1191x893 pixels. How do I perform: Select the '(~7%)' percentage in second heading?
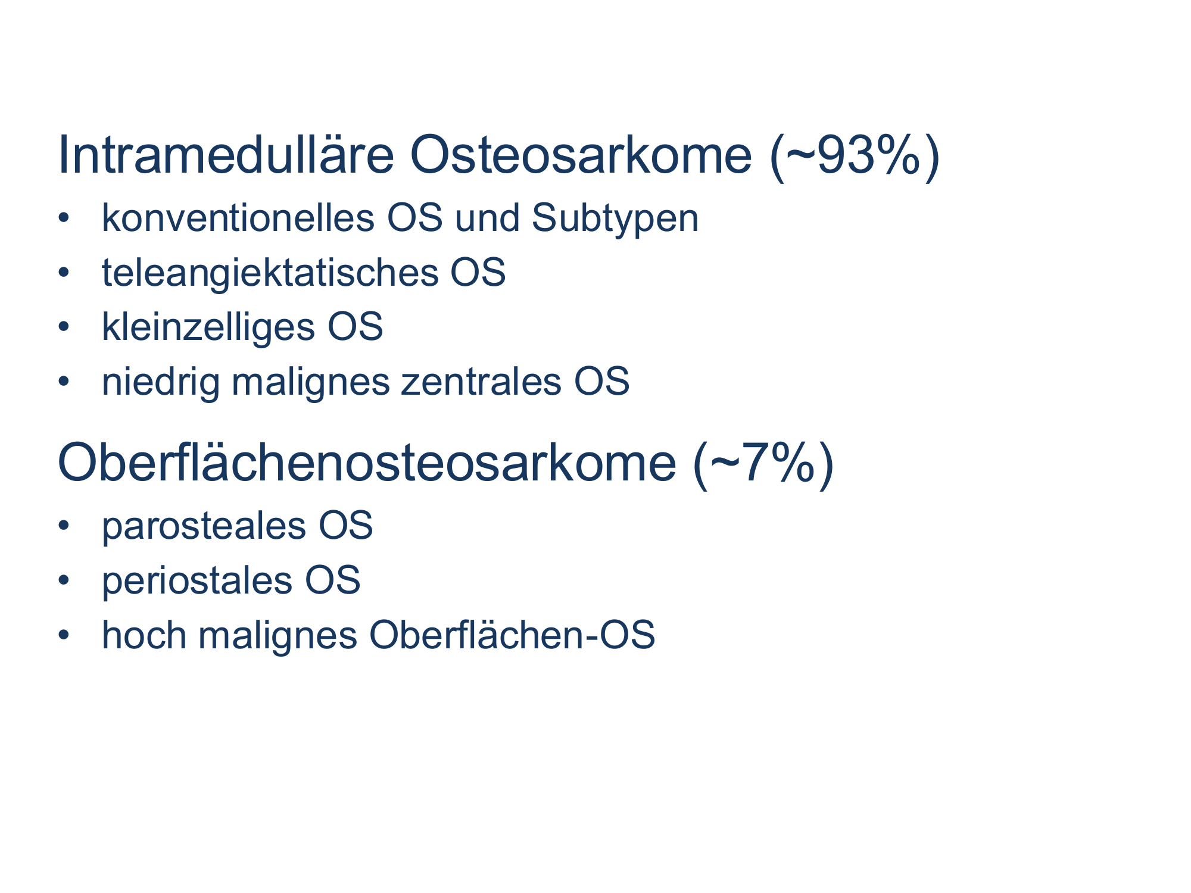[x=763, y=465]
